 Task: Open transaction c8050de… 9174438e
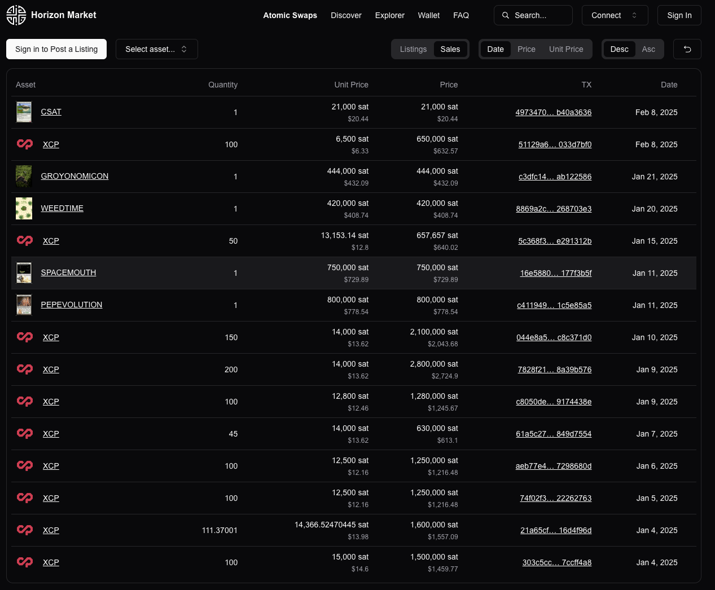coord(554,402)
